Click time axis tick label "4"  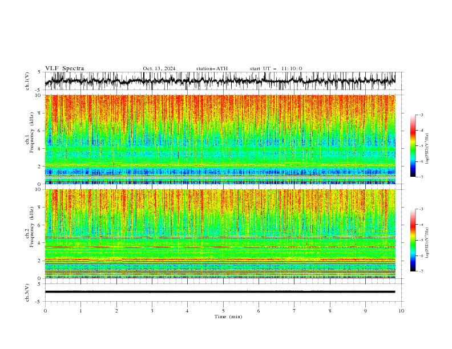187,311
